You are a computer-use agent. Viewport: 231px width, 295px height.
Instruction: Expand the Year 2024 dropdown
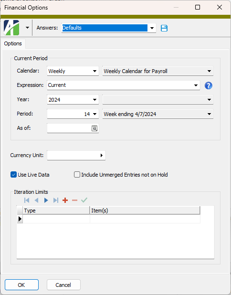click(73, 99)
